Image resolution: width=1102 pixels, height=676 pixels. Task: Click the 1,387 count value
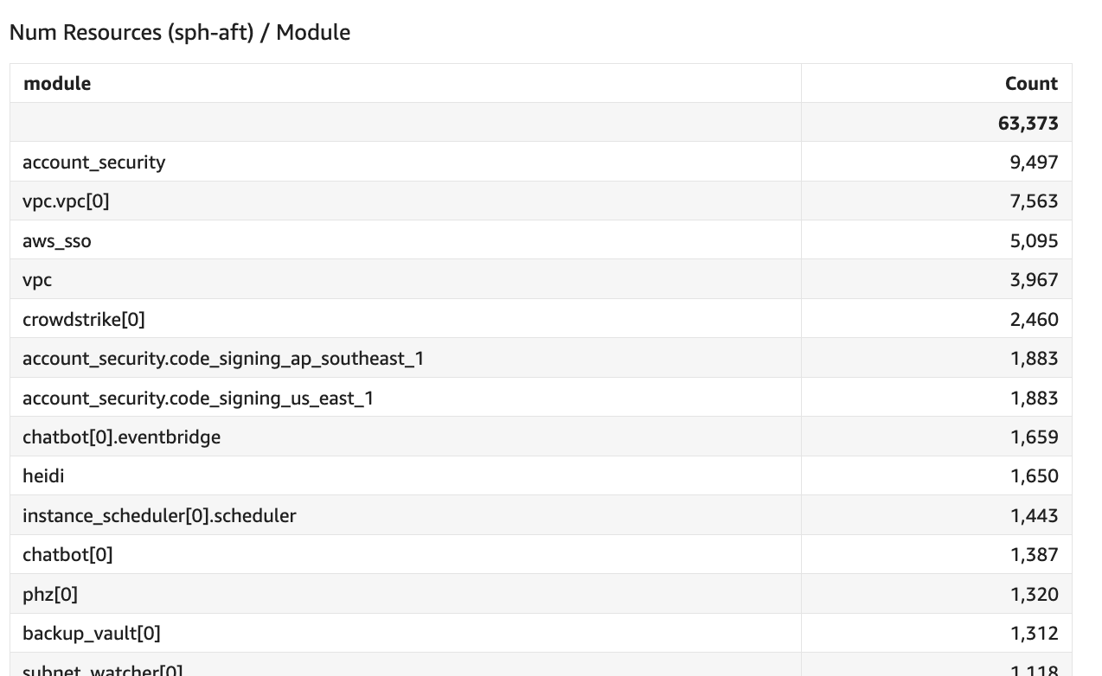coord(1034,555)
